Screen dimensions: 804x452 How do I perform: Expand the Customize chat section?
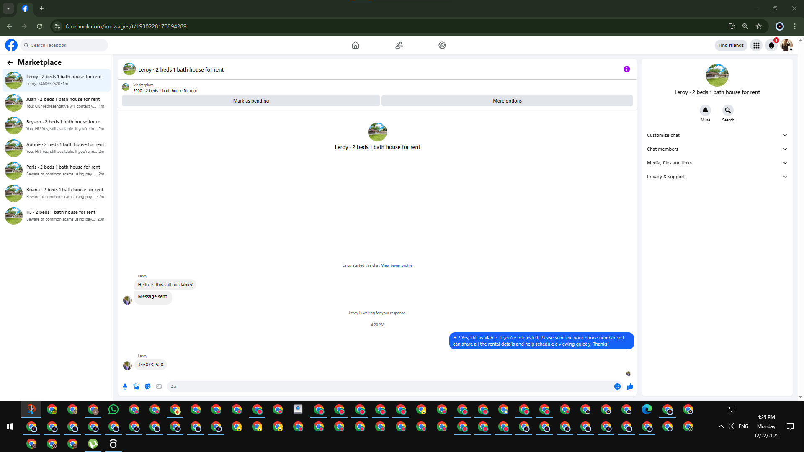click(x=717, y=135)
